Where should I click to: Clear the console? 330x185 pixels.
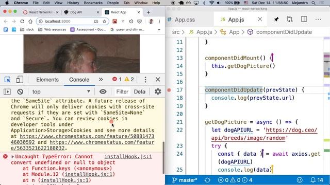pyautogui.click(x=20, y=91)
